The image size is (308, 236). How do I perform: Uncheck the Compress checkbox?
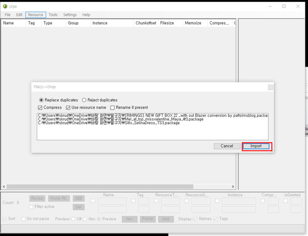[x=40, y=108]
